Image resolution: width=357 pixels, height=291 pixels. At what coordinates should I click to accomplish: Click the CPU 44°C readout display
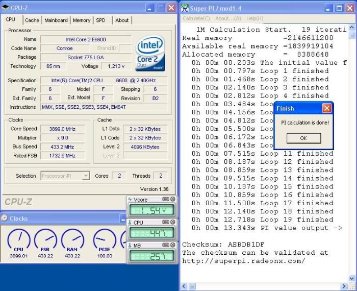pyautogui.click(x=151, y=233)
